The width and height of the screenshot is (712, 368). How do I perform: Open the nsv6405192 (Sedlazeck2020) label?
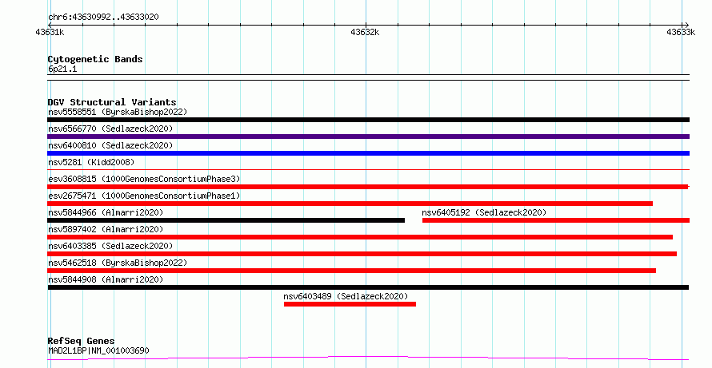point(484,212)
